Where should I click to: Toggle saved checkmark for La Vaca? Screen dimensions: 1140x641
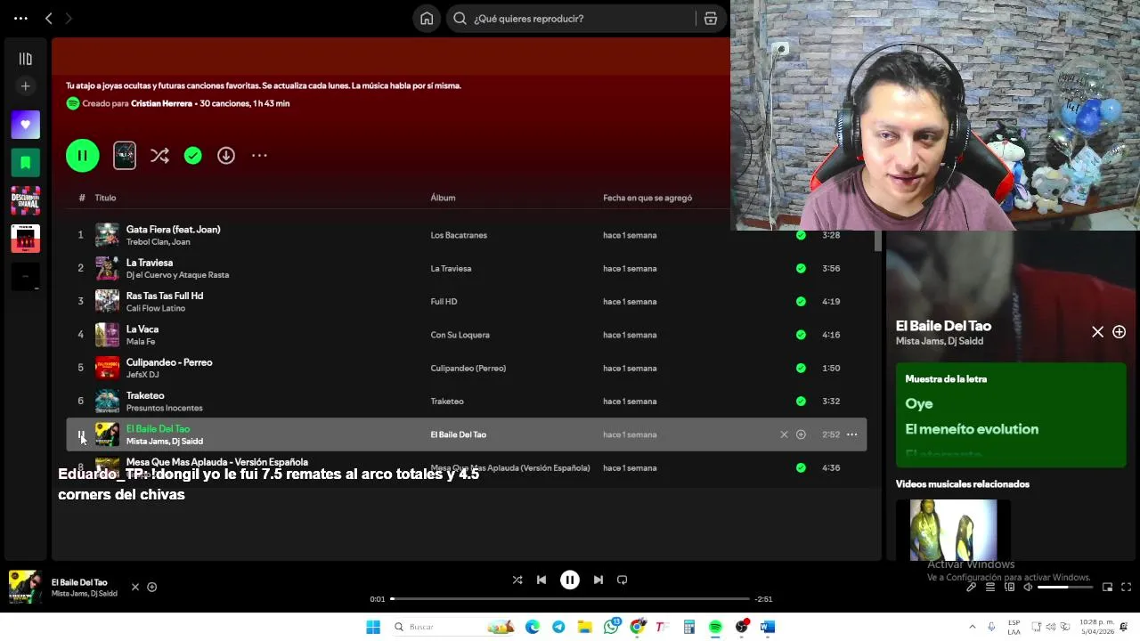click(801, 335)
